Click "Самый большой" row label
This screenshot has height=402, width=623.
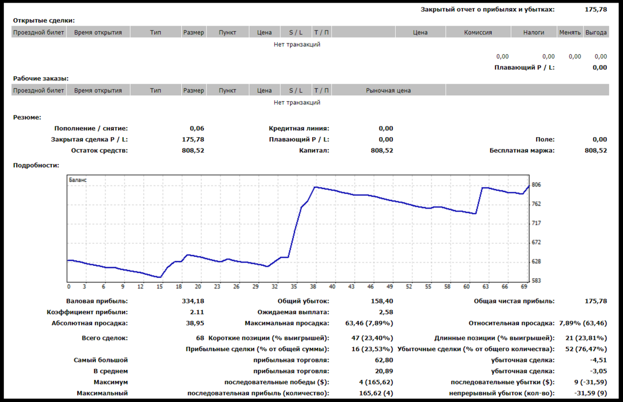click(x=100, y=360)
